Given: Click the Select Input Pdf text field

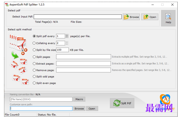Looking at the screenshot, I should [78, 17].
